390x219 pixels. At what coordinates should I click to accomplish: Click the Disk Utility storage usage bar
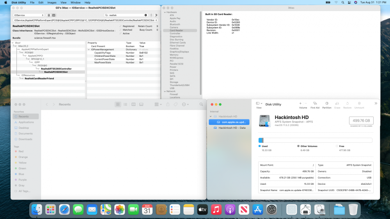click(316, 140)
